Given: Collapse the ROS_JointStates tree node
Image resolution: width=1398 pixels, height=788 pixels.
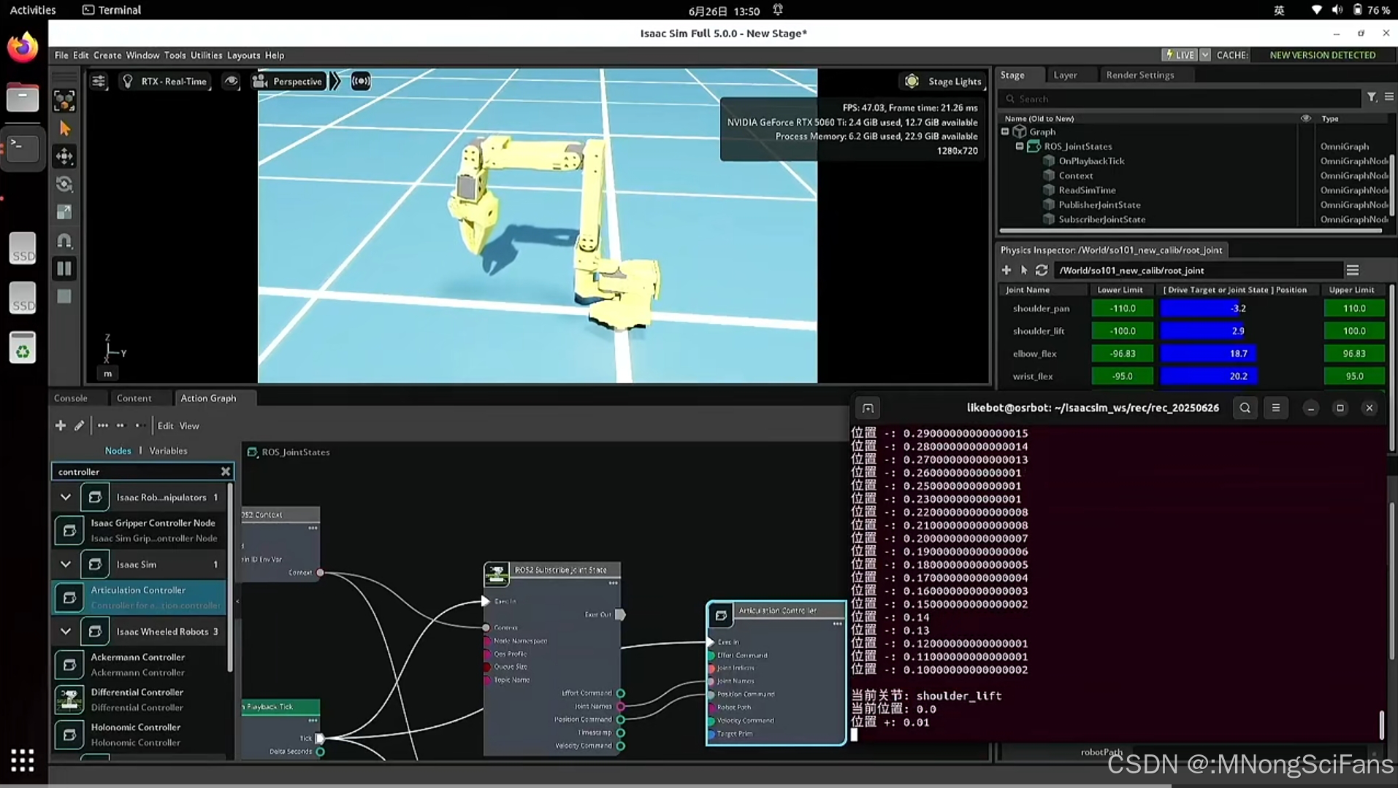Looking at the screenshot, I should pyautogui.click(x=1020, y=147).
